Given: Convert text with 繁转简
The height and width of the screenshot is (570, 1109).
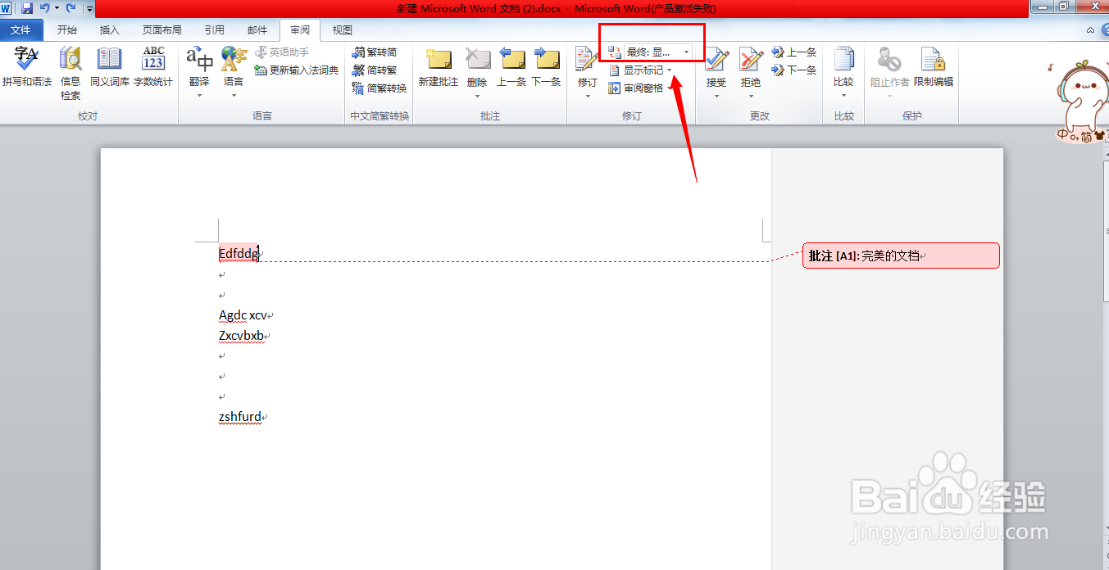Looking at the screenshot, I should [375, 52].
